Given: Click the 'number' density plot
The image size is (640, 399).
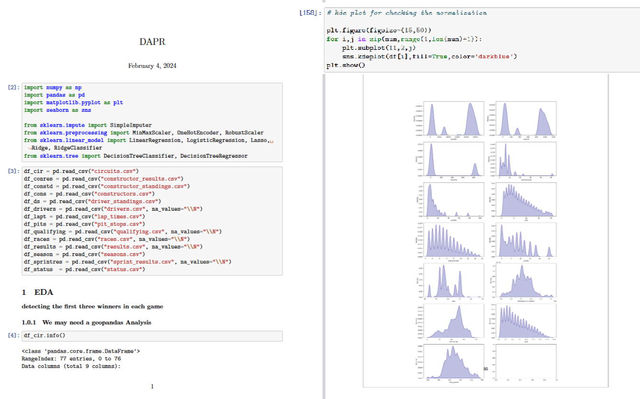Looking at the screenshot, I should coord(453,200).
